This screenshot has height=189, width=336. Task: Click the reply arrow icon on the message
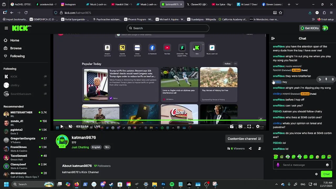pos(320,79)
